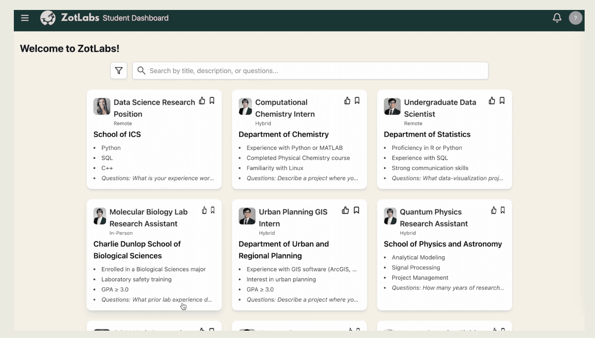Viewport: 595px width, 338px height.
Task: Click the Department of Urban and Regional Planning heading
Action: pyautogui.click(x=284, y=250)
